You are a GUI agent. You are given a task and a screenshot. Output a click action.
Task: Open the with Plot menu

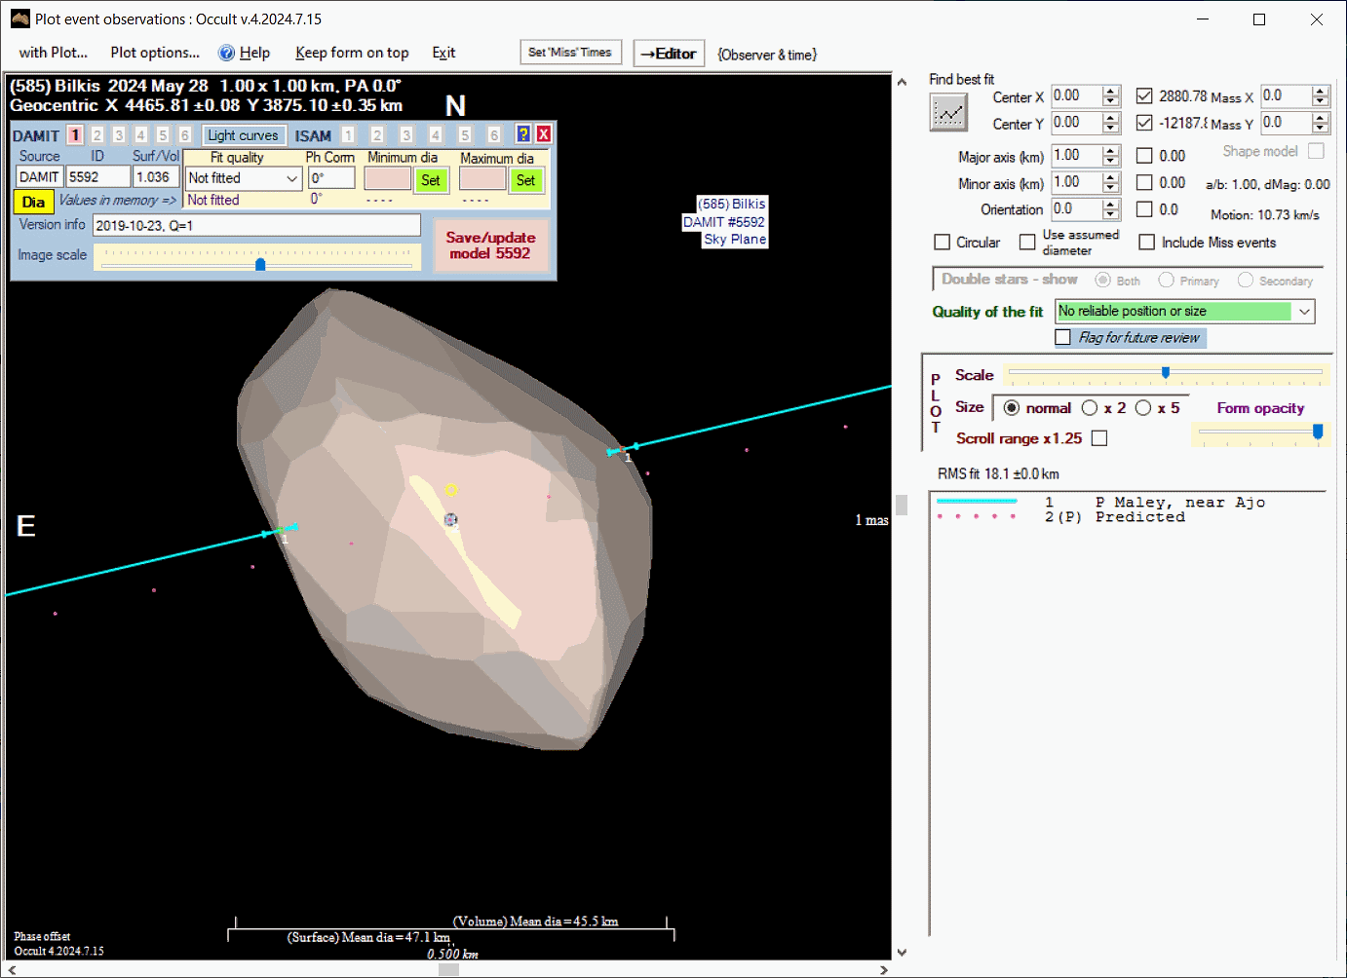54,53
